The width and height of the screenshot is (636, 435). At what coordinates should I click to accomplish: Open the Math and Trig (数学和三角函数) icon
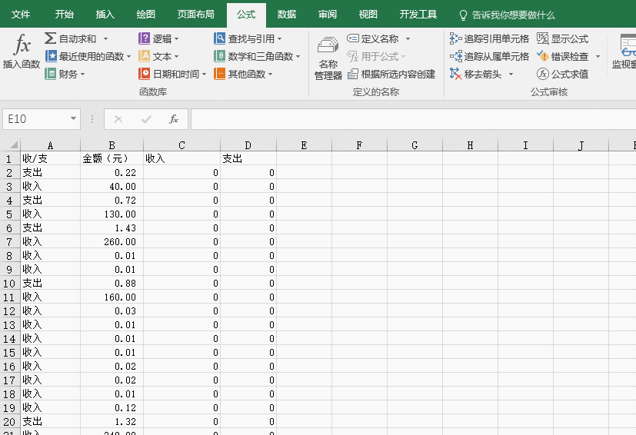(x=219, y=56)
